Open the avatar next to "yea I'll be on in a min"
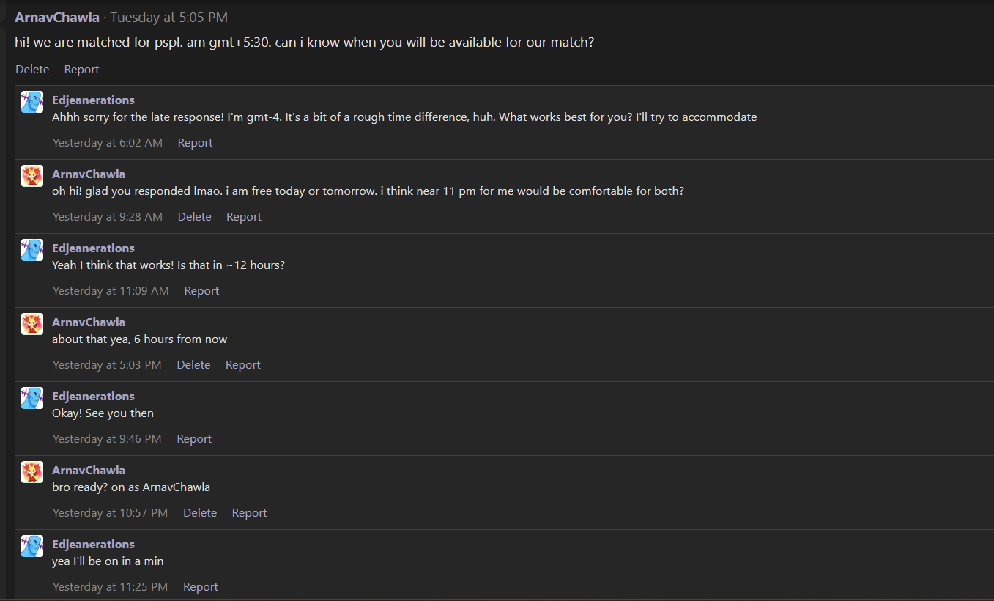Screen dimensions: 994x601 [x=32, y=546]
